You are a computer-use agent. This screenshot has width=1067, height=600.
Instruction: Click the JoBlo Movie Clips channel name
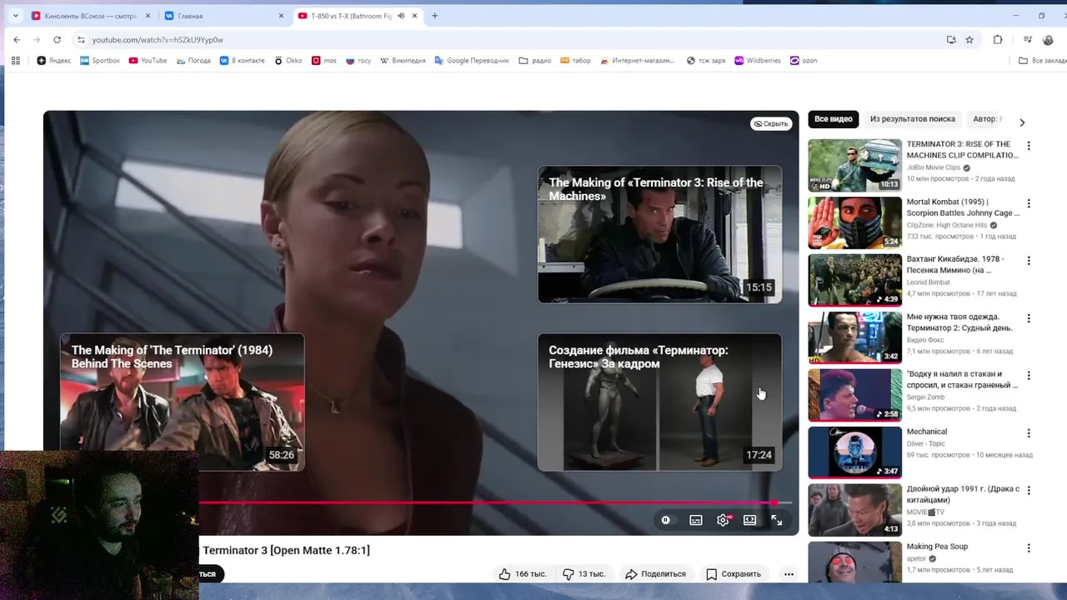pyautogui.click(x=934, y=167)
